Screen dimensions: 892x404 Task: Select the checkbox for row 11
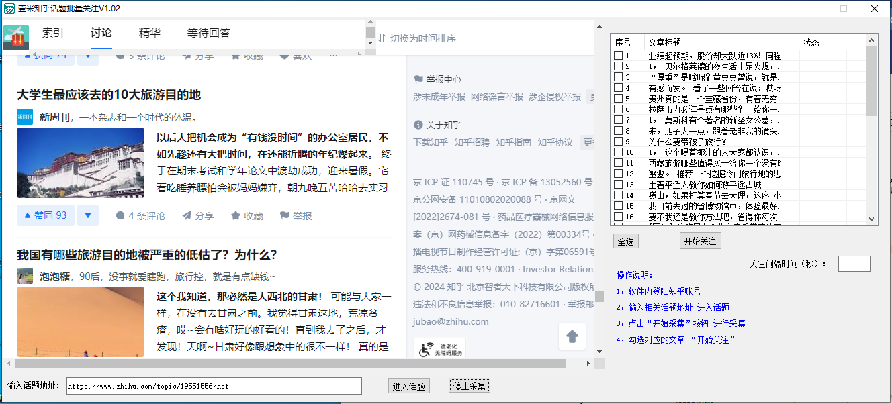(x=618, y=163)
